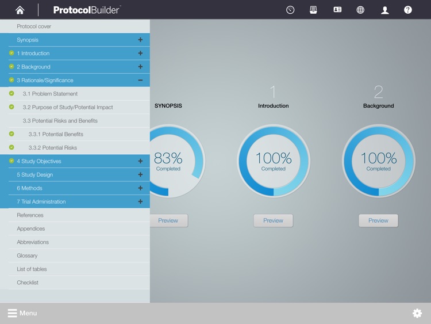431x324 pixels.
Task: Open the help question mark icon
Action: click(408, 10)
